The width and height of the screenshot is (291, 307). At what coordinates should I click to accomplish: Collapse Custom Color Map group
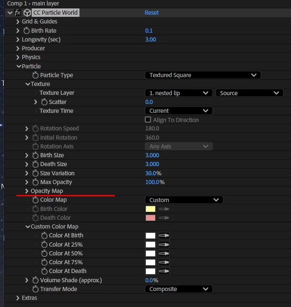point(28,227)
